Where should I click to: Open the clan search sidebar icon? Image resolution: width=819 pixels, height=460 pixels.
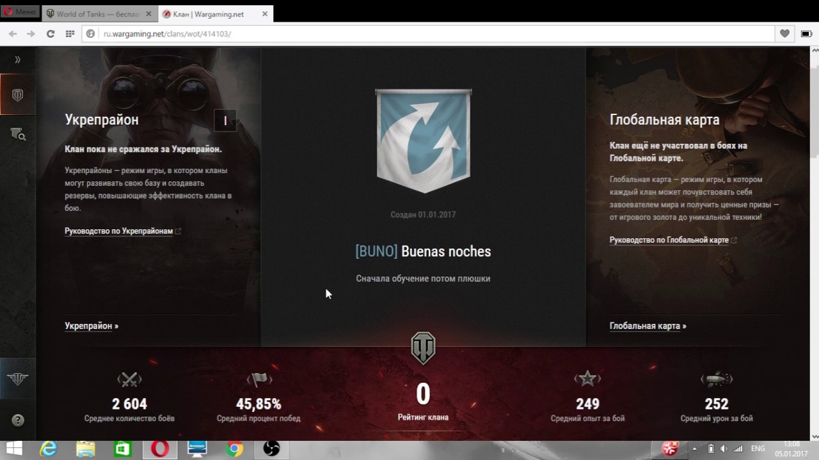(x=17, y=134)
